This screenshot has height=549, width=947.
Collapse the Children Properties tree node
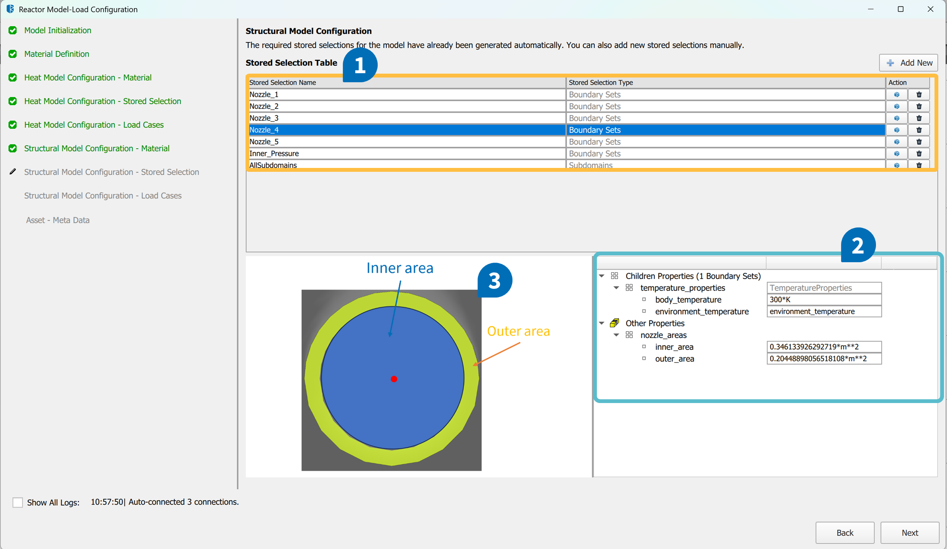click(602, 276)
